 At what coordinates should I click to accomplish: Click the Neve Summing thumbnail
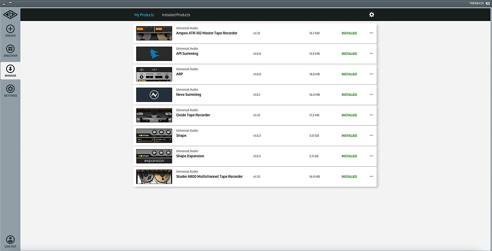pos(154,95)
